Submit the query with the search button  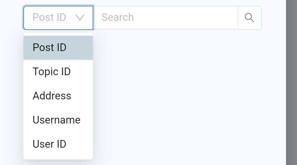point(250,18)
